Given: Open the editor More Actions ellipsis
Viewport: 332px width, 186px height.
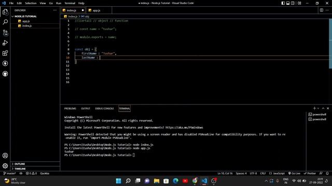Looking at the screenshot, I should click(x=327, y=10).
